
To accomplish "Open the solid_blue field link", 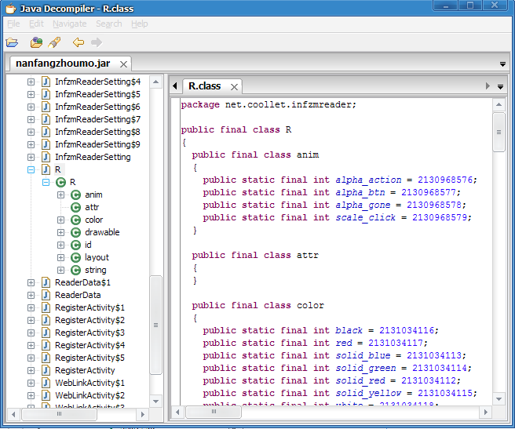I will pos(363,355).
